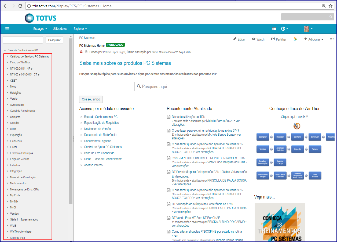The height and width of the screenshot is (242, 337).
Task: Open author link Patricia Lopes Legas
Action: 114,52
